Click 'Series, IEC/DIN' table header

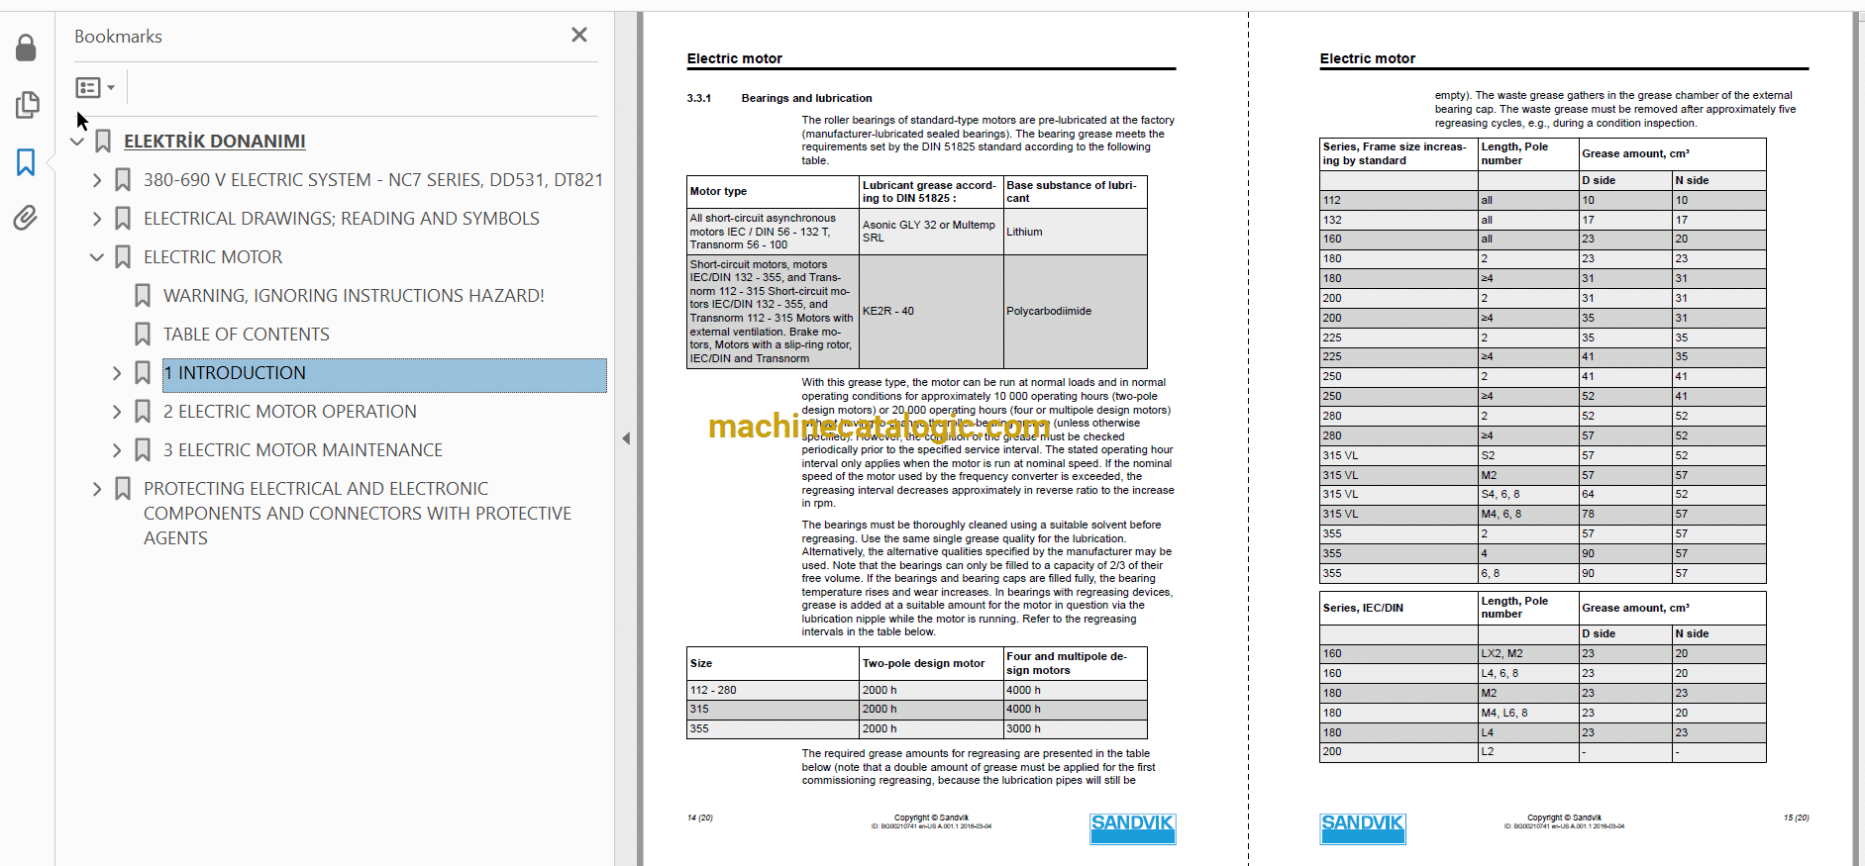[1399, 608]
